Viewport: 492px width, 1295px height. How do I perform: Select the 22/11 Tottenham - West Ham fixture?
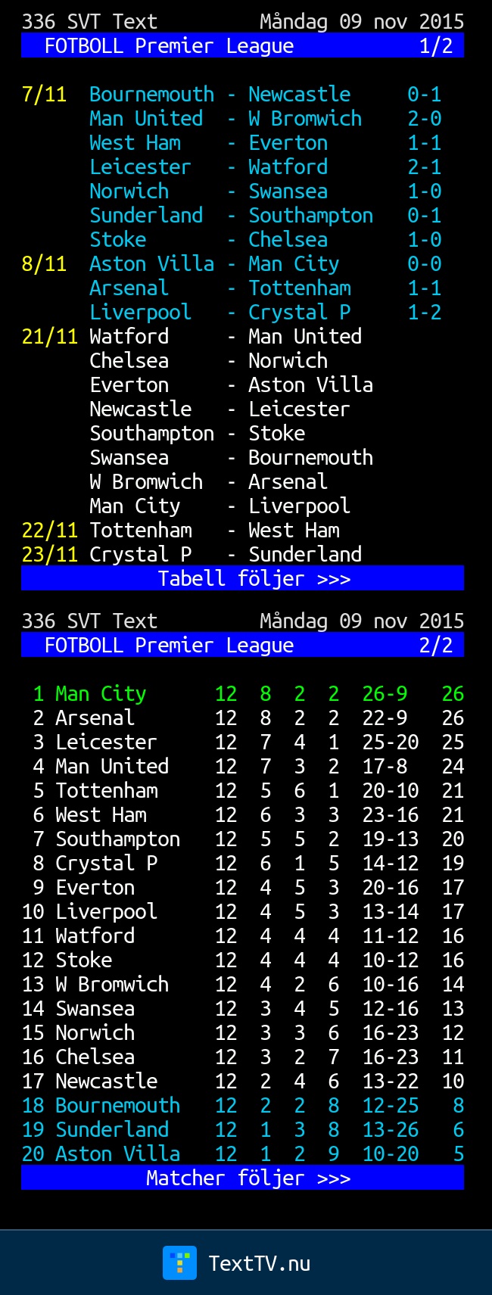pyautogui.click(x=181, y=530)
